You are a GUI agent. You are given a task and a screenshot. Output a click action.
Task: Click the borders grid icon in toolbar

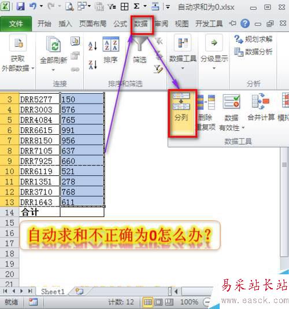(x=125, y=7)
